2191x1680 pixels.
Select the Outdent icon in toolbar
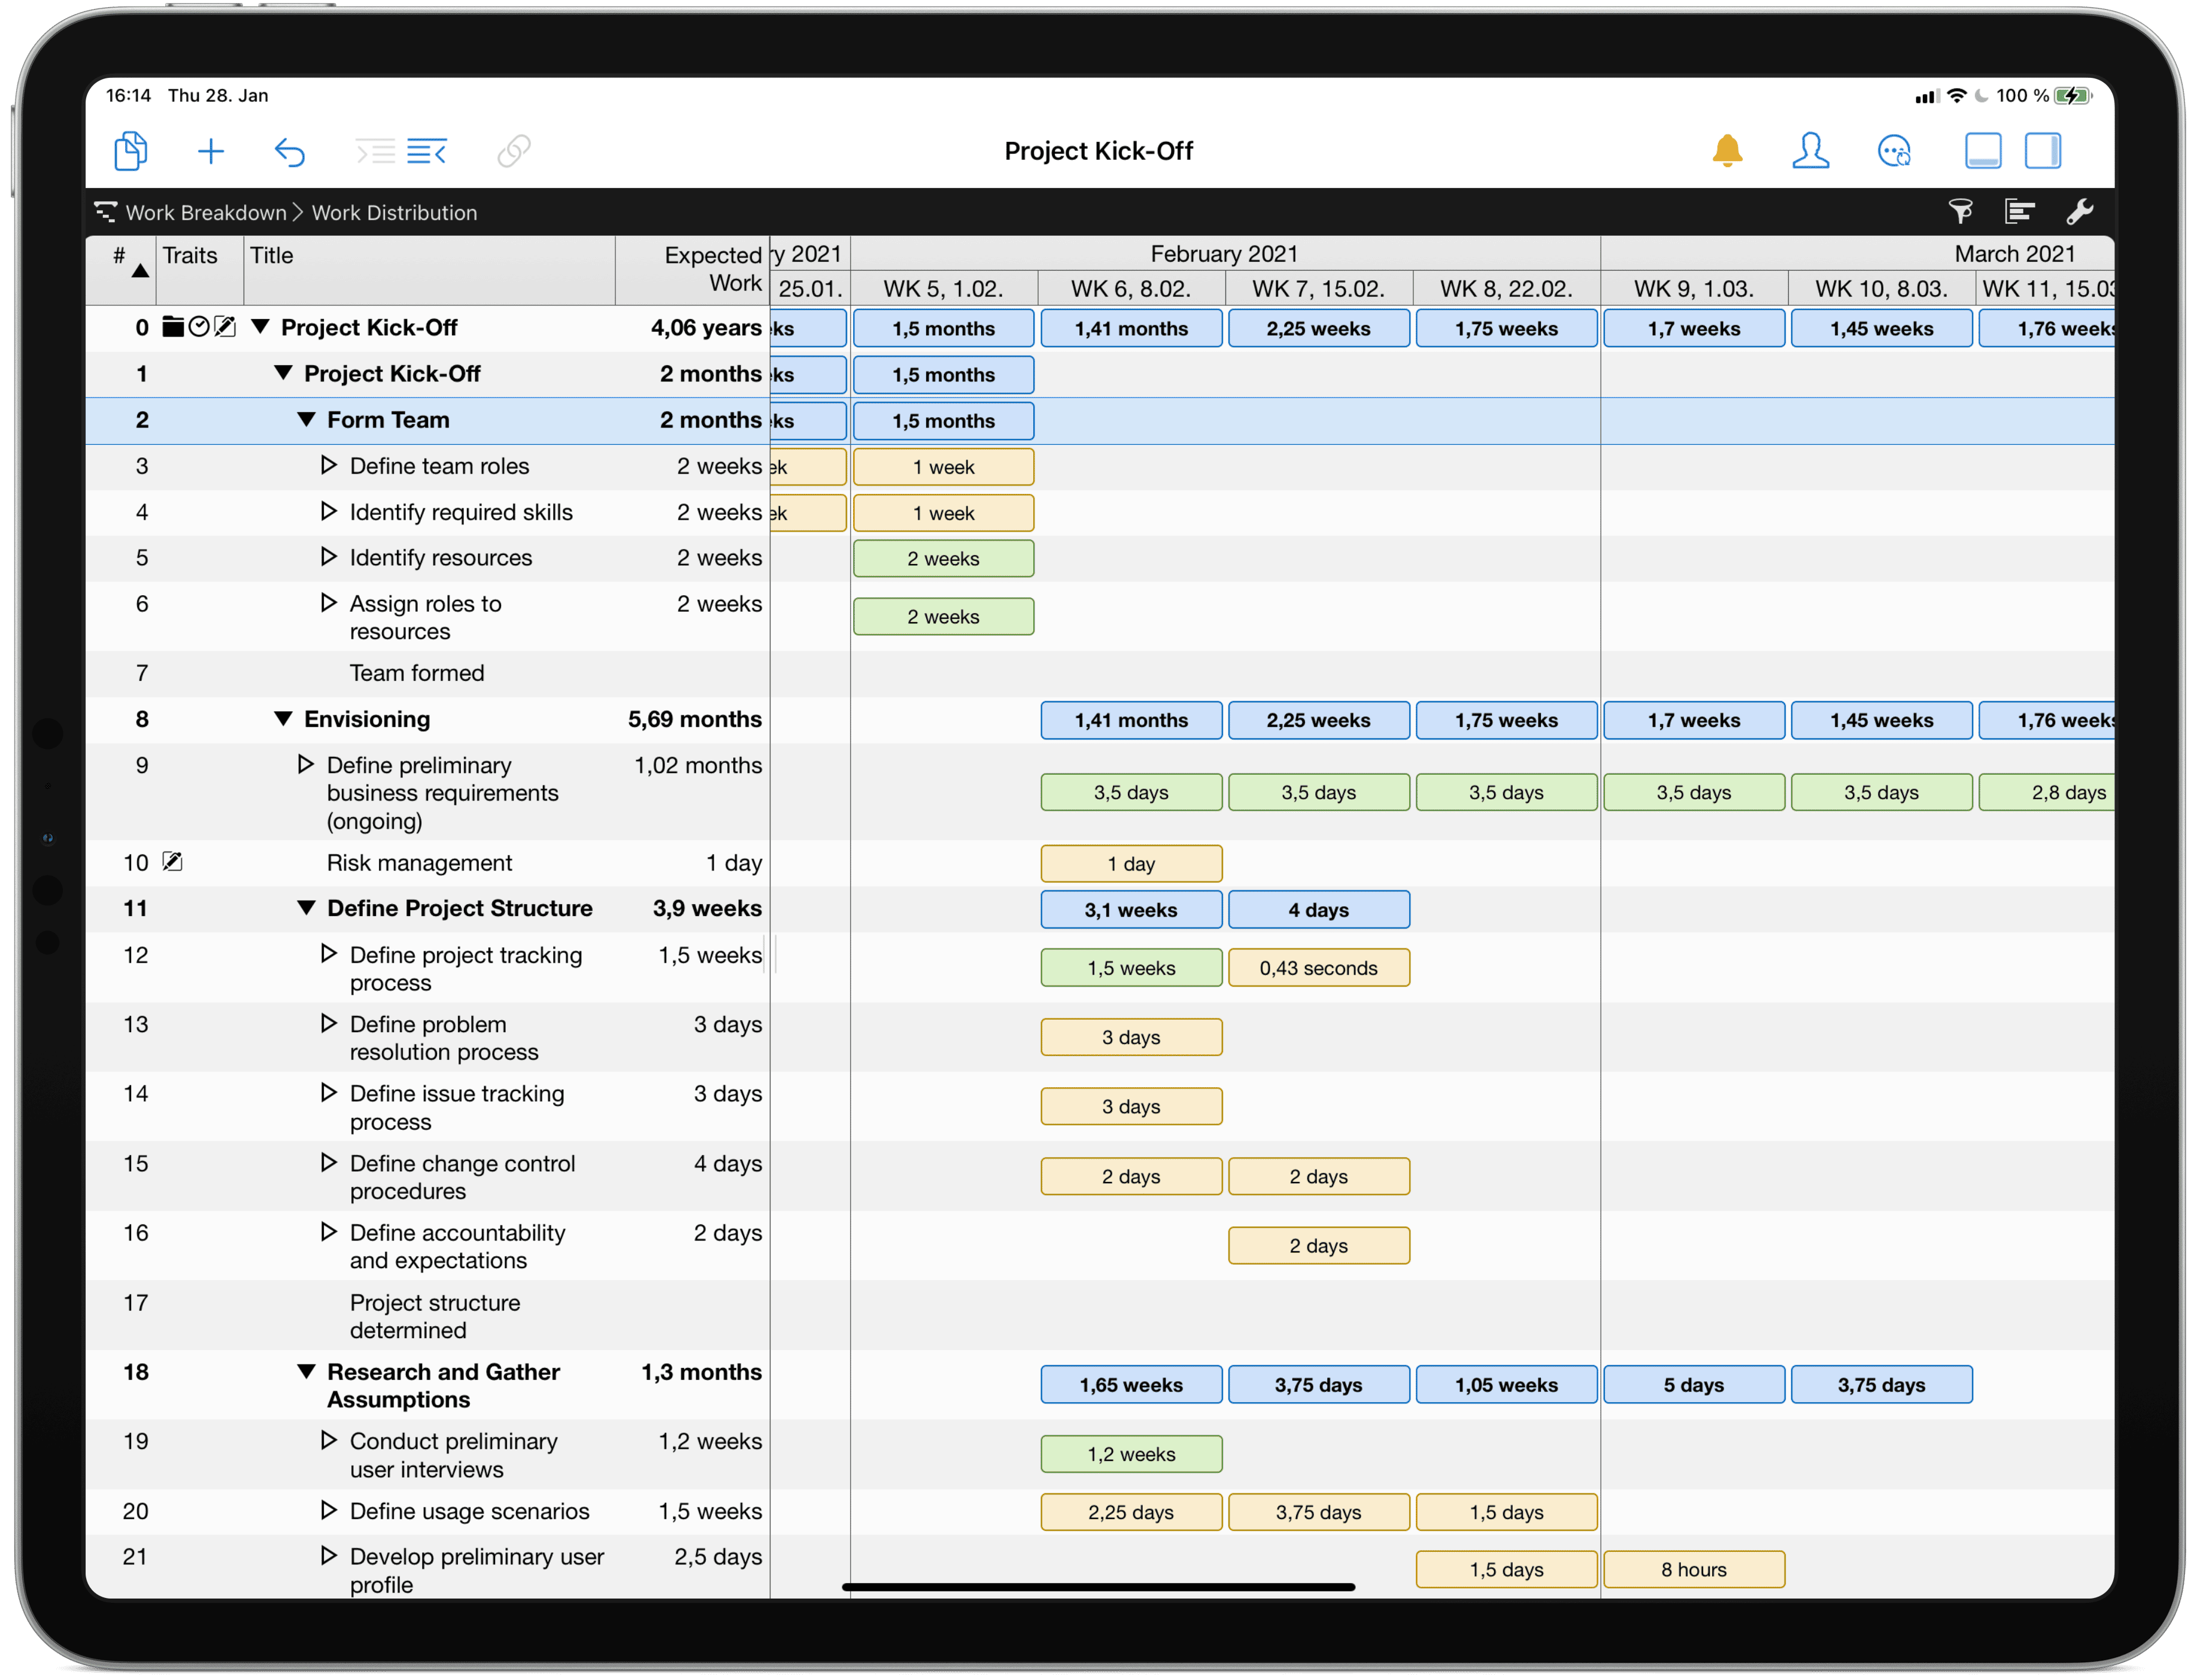[427, 151]
